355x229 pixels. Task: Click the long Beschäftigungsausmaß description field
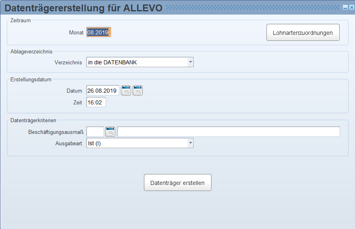pos(228,132)
